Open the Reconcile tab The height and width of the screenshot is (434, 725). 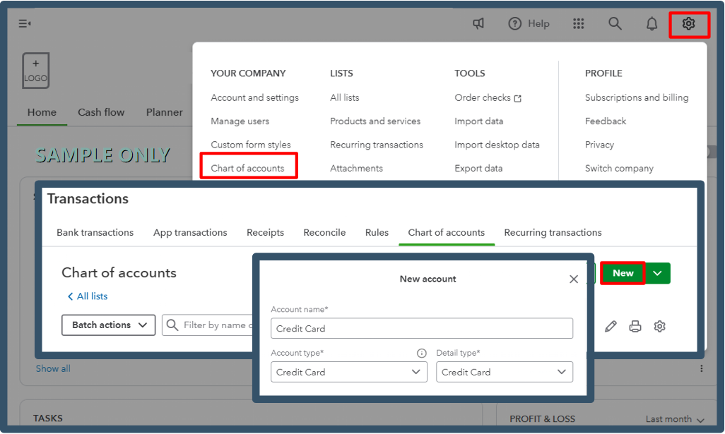click(324, 233)
